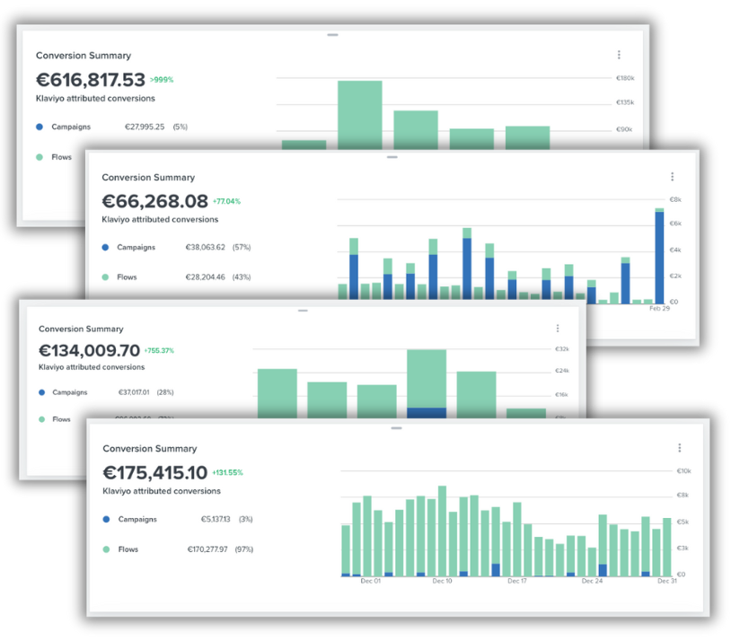Screen dimensions: 731x641
Task: Click the drag handle above the €175,415.10 card
Action: pyautogui.click(x=396, y=428)
